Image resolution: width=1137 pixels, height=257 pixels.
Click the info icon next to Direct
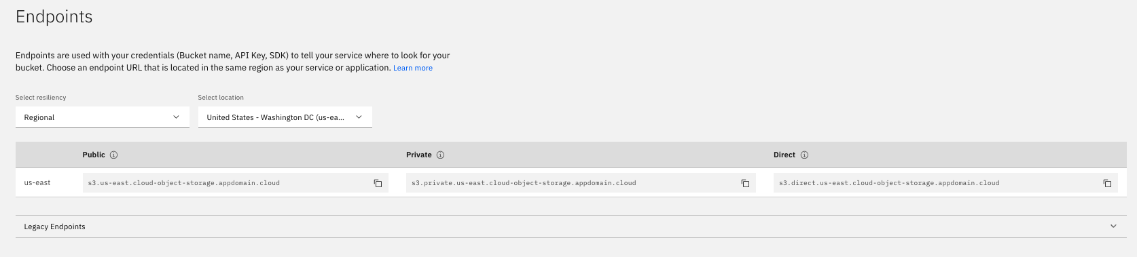[x=804, y=155]
